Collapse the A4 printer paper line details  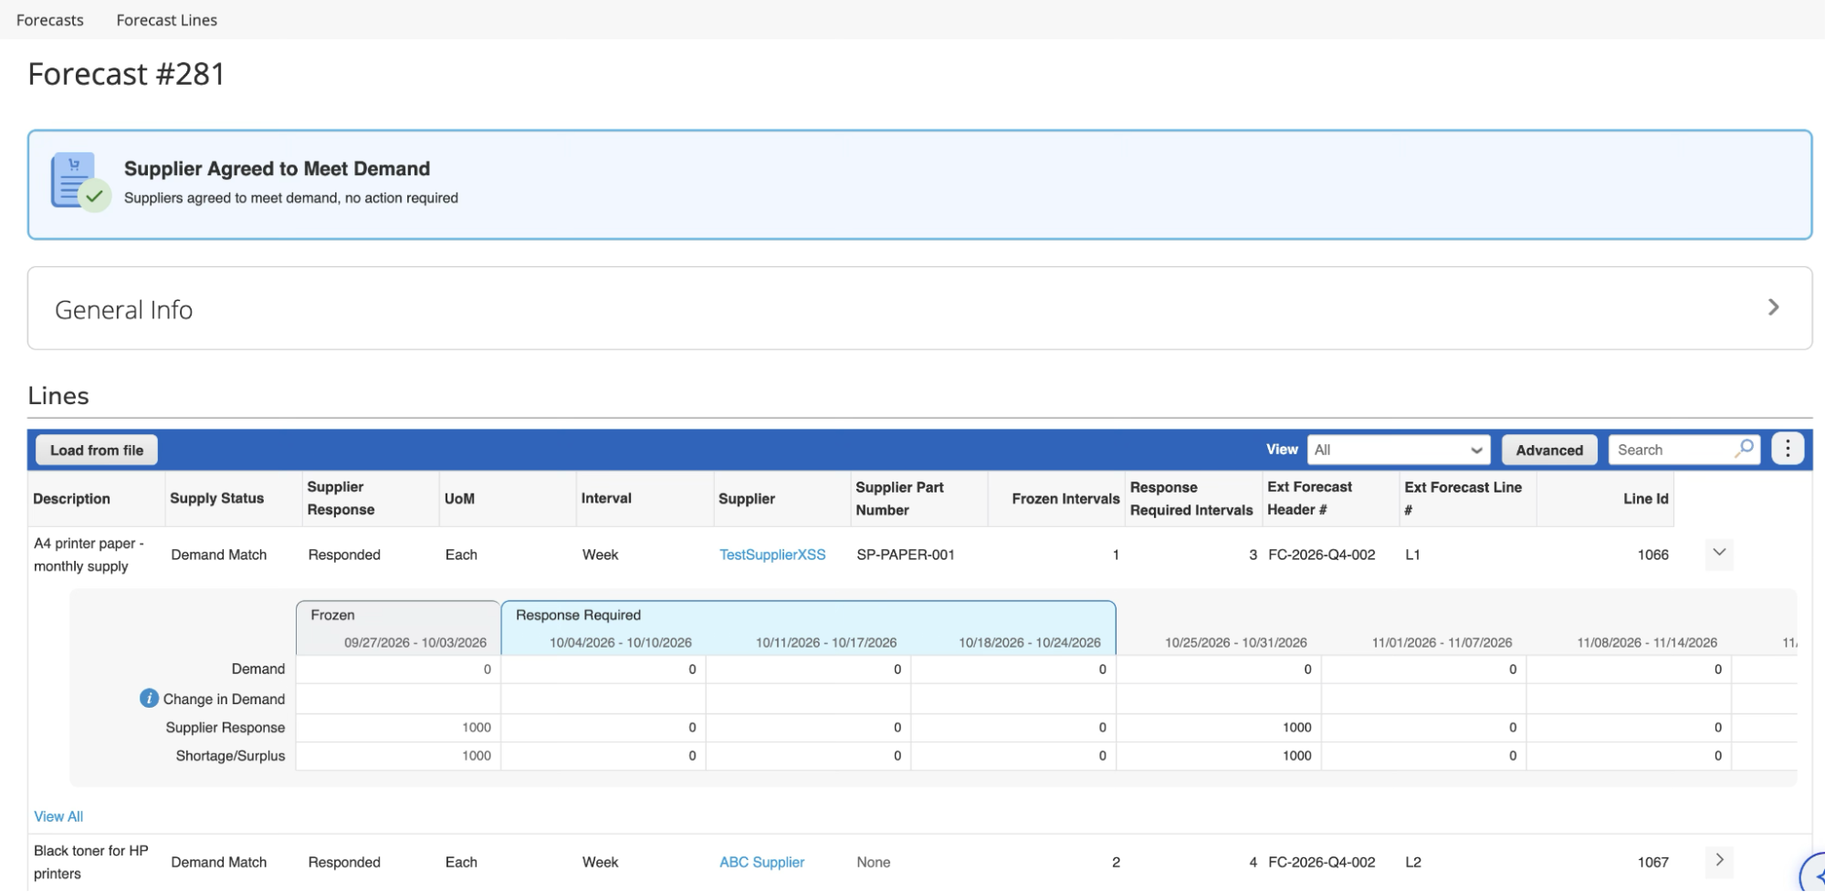pos(1719,553)
